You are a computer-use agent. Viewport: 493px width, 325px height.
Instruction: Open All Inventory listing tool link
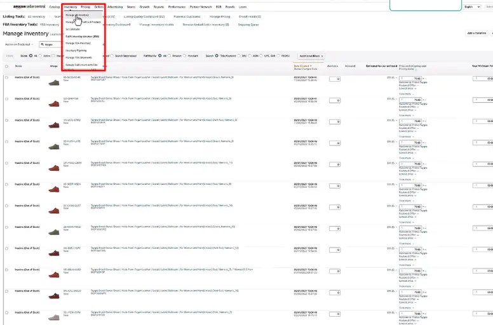[36, 17]
